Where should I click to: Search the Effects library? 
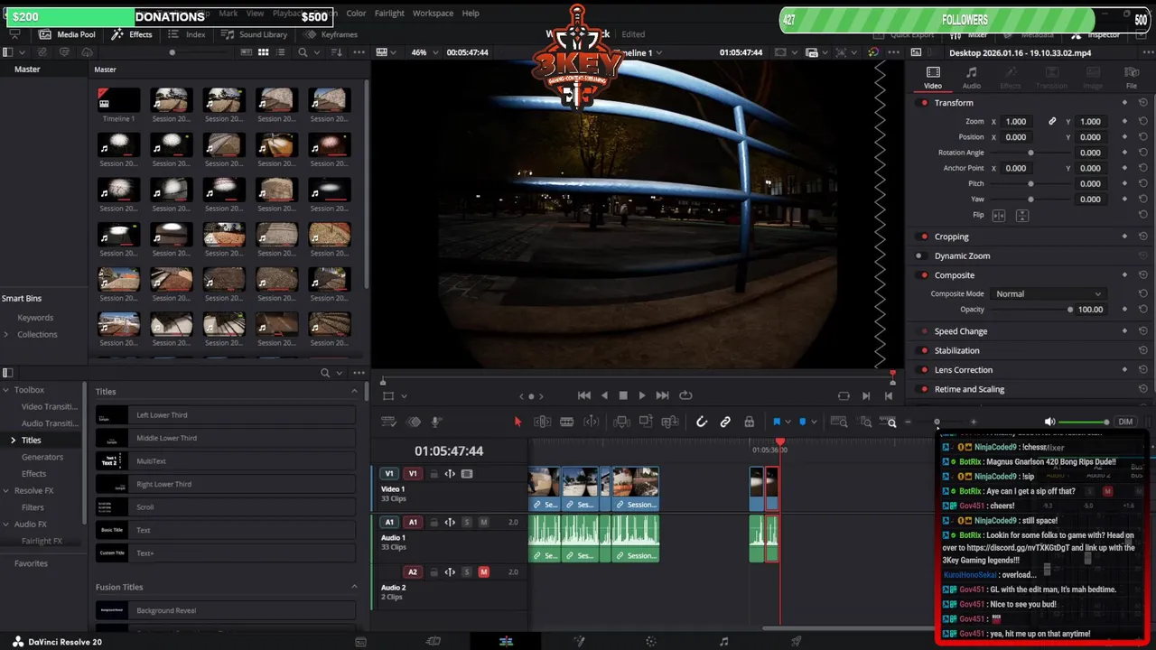pyautogui.click(x=325, y=373)
